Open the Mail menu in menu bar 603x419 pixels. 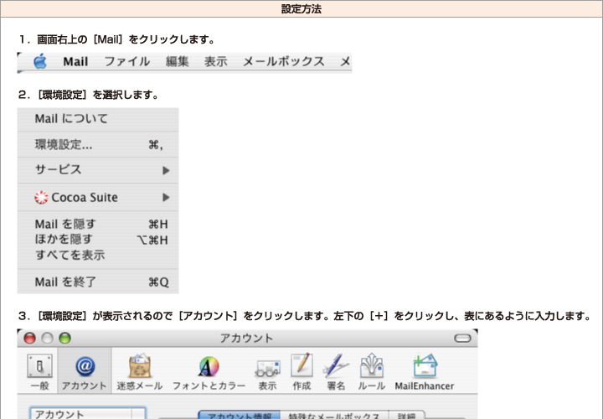coord(75,61)
